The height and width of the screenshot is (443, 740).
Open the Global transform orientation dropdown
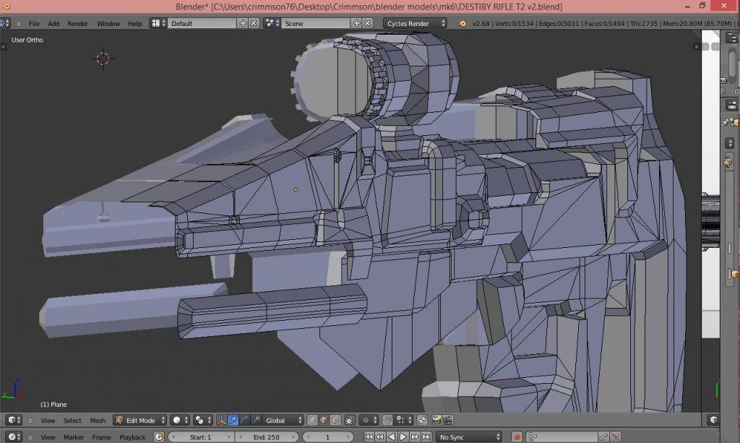[283, 421]
